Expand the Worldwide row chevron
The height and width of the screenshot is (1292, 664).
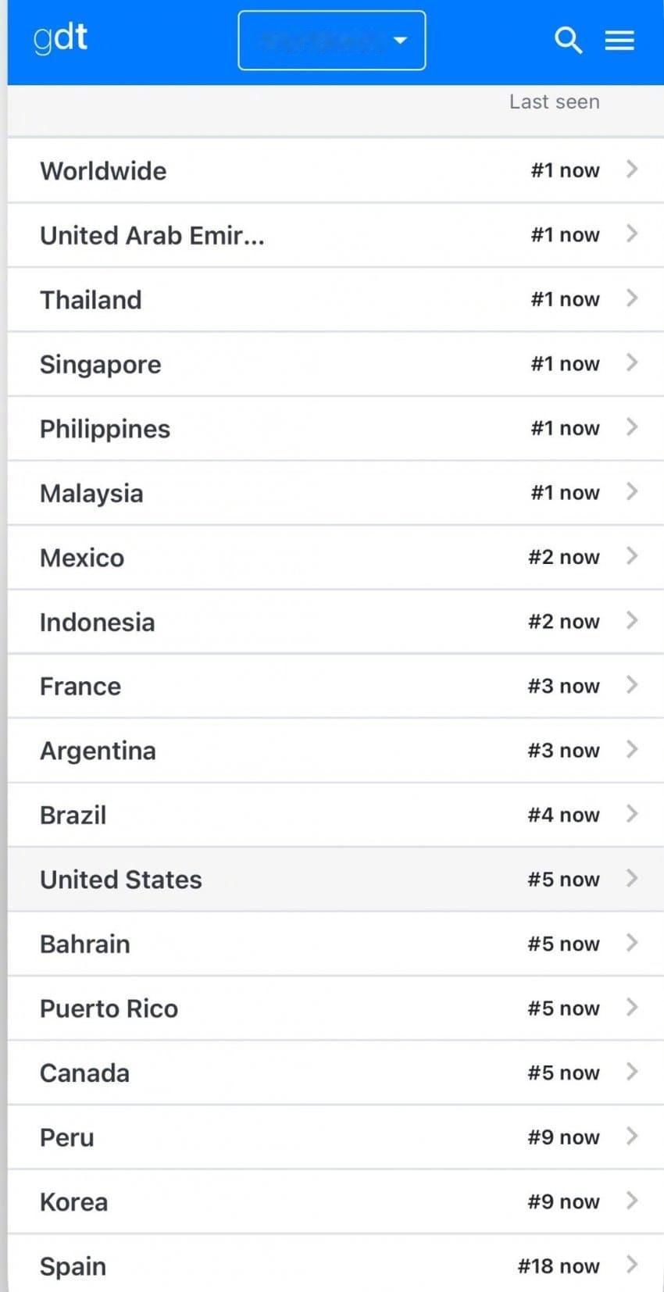tap(632, 169)
